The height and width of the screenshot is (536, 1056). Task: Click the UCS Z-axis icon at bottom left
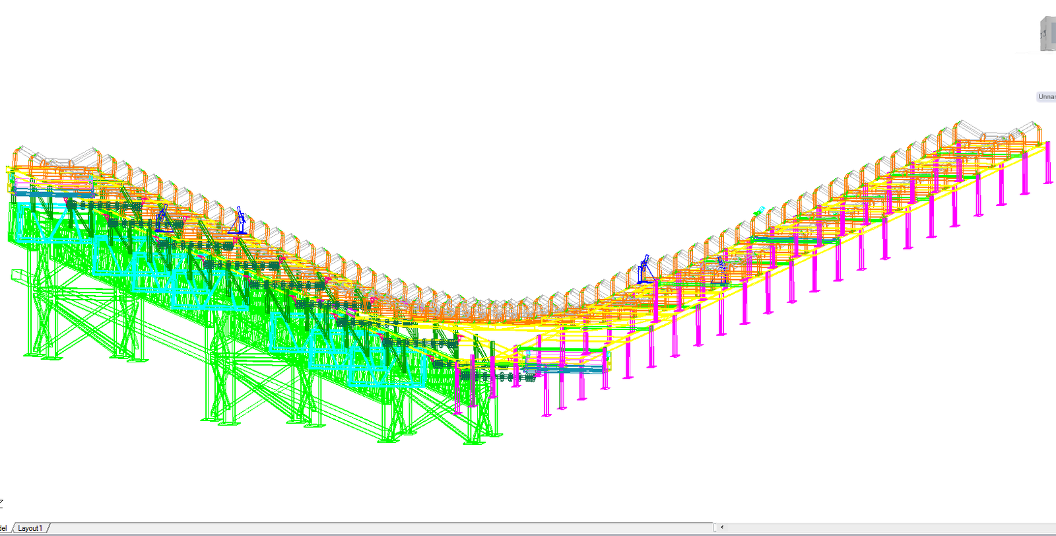(x=2, y=503)
